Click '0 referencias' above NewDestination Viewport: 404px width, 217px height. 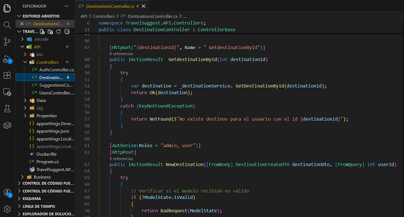pyautogui.click(x=121, y=159)
